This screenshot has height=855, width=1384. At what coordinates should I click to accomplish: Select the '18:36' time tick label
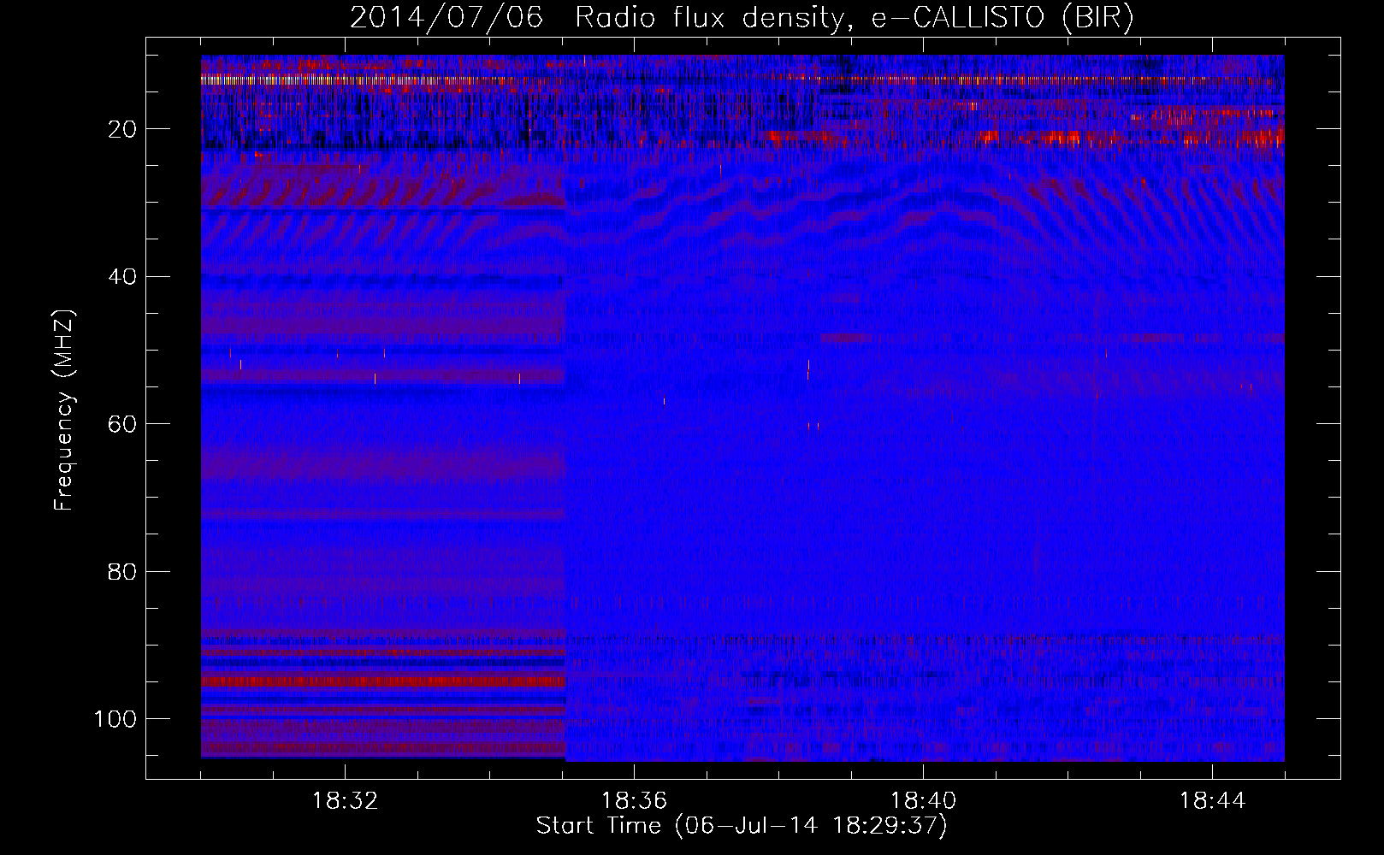[634, 801]
